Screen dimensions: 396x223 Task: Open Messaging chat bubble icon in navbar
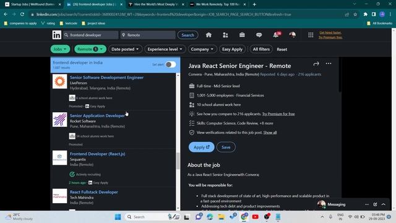pos(259,35)
